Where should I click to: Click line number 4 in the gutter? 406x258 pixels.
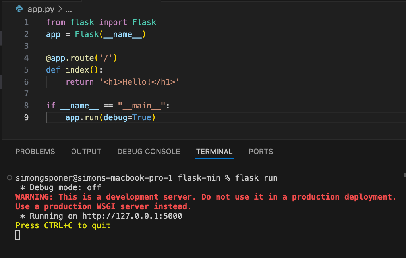26,58
